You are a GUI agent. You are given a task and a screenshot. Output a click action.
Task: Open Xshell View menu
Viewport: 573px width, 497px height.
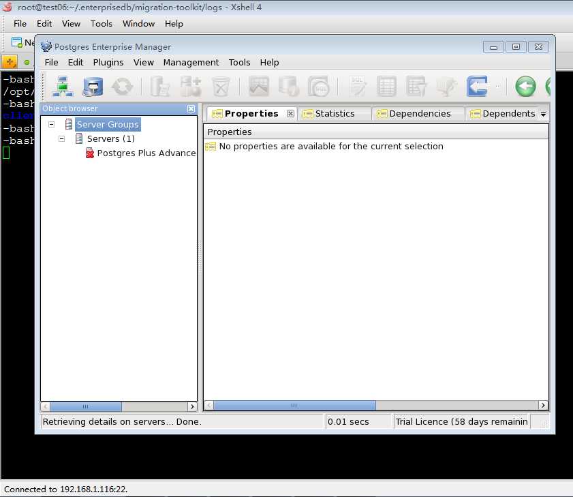click(71, 24)
